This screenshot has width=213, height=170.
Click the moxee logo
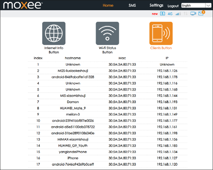pyautogui.click(x=23, y=5)
